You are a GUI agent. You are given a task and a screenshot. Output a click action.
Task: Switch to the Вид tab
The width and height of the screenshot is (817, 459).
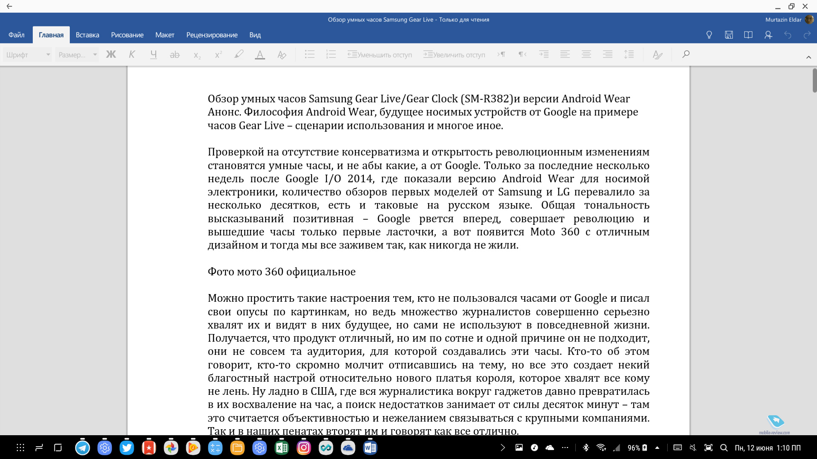(x=255, y=35)
